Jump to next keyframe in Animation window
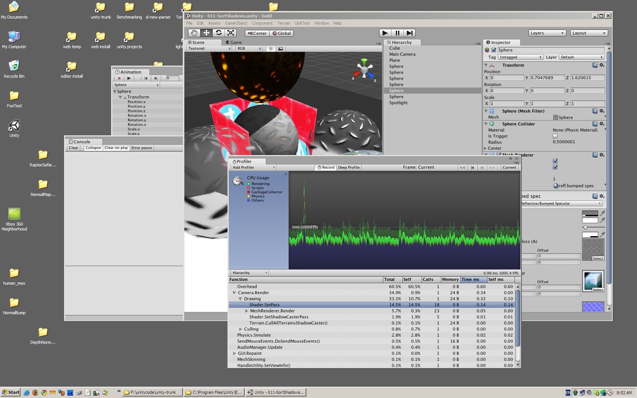637x398 pixels. click(x=156, y=78)
